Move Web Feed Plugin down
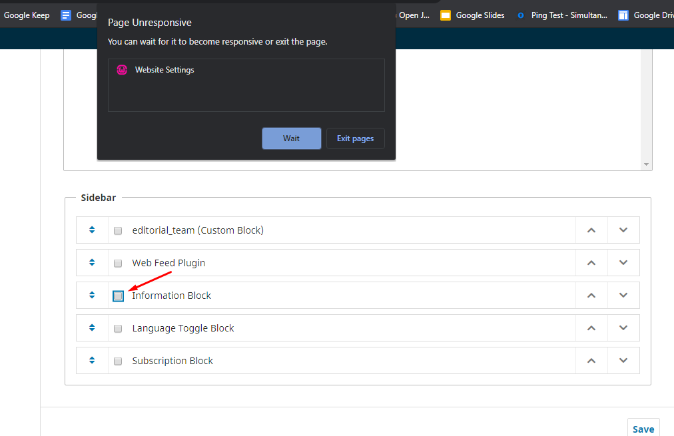The image size is (674, 436). 623,262
